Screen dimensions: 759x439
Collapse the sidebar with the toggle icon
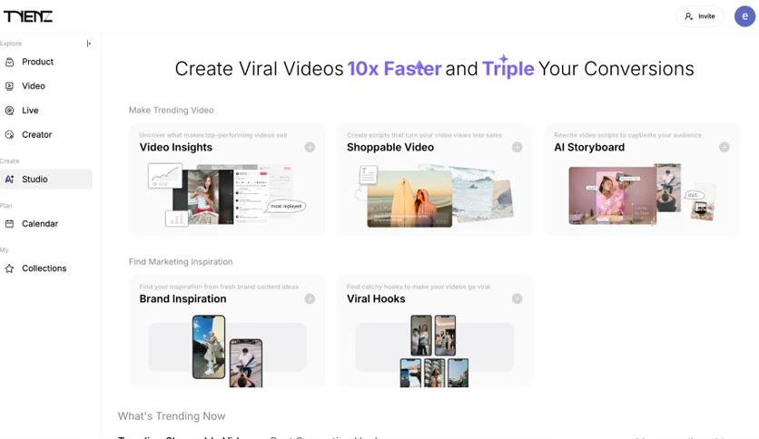(89, 44)
